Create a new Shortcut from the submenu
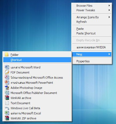 pos(37,60)
